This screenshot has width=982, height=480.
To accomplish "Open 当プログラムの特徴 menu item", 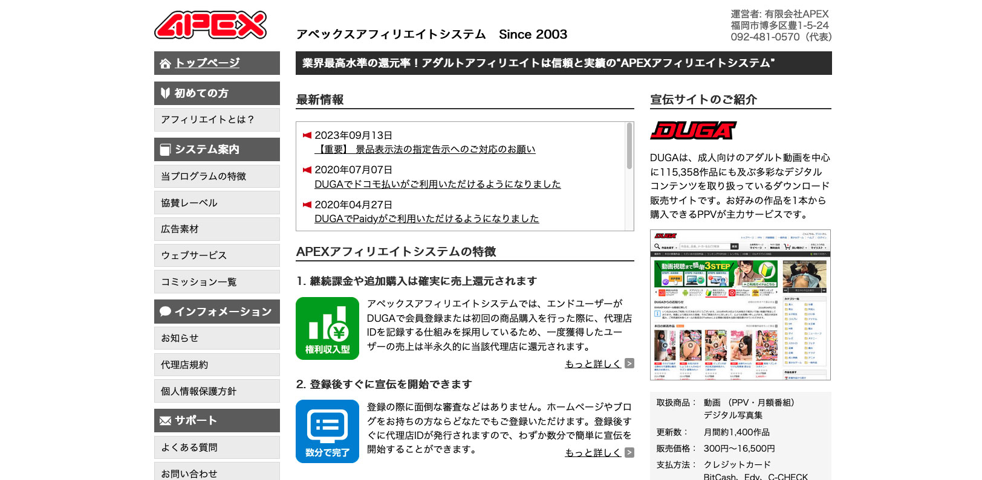I will coord(217,176).
